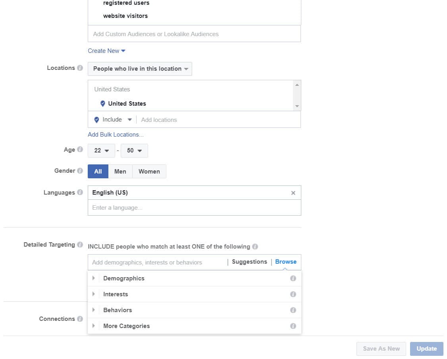
Task: Open People who live in this location dropdown
Action: [x=140, y=69]
